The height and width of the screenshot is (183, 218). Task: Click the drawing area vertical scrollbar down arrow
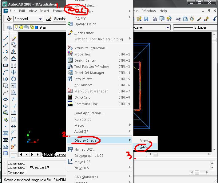(214, 149)
